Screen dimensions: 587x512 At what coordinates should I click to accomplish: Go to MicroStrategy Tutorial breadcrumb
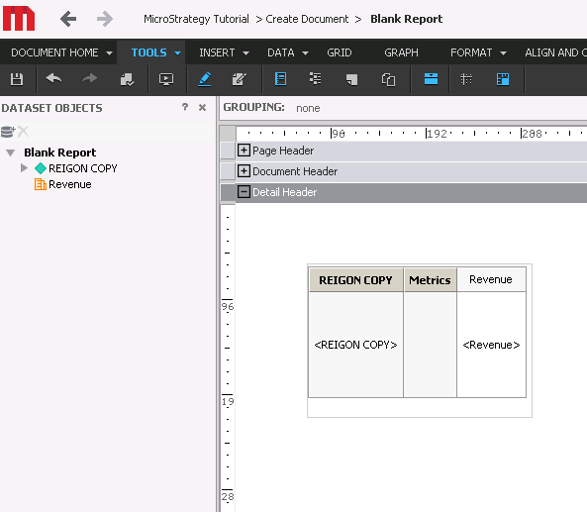196,19
